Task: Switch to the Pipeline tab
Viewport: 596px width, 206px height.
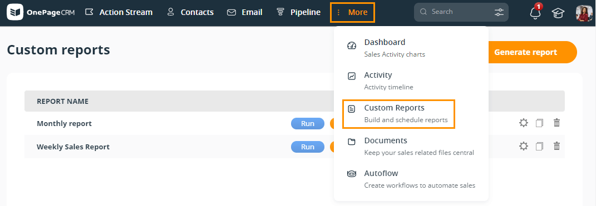Action: coord(299,12)
